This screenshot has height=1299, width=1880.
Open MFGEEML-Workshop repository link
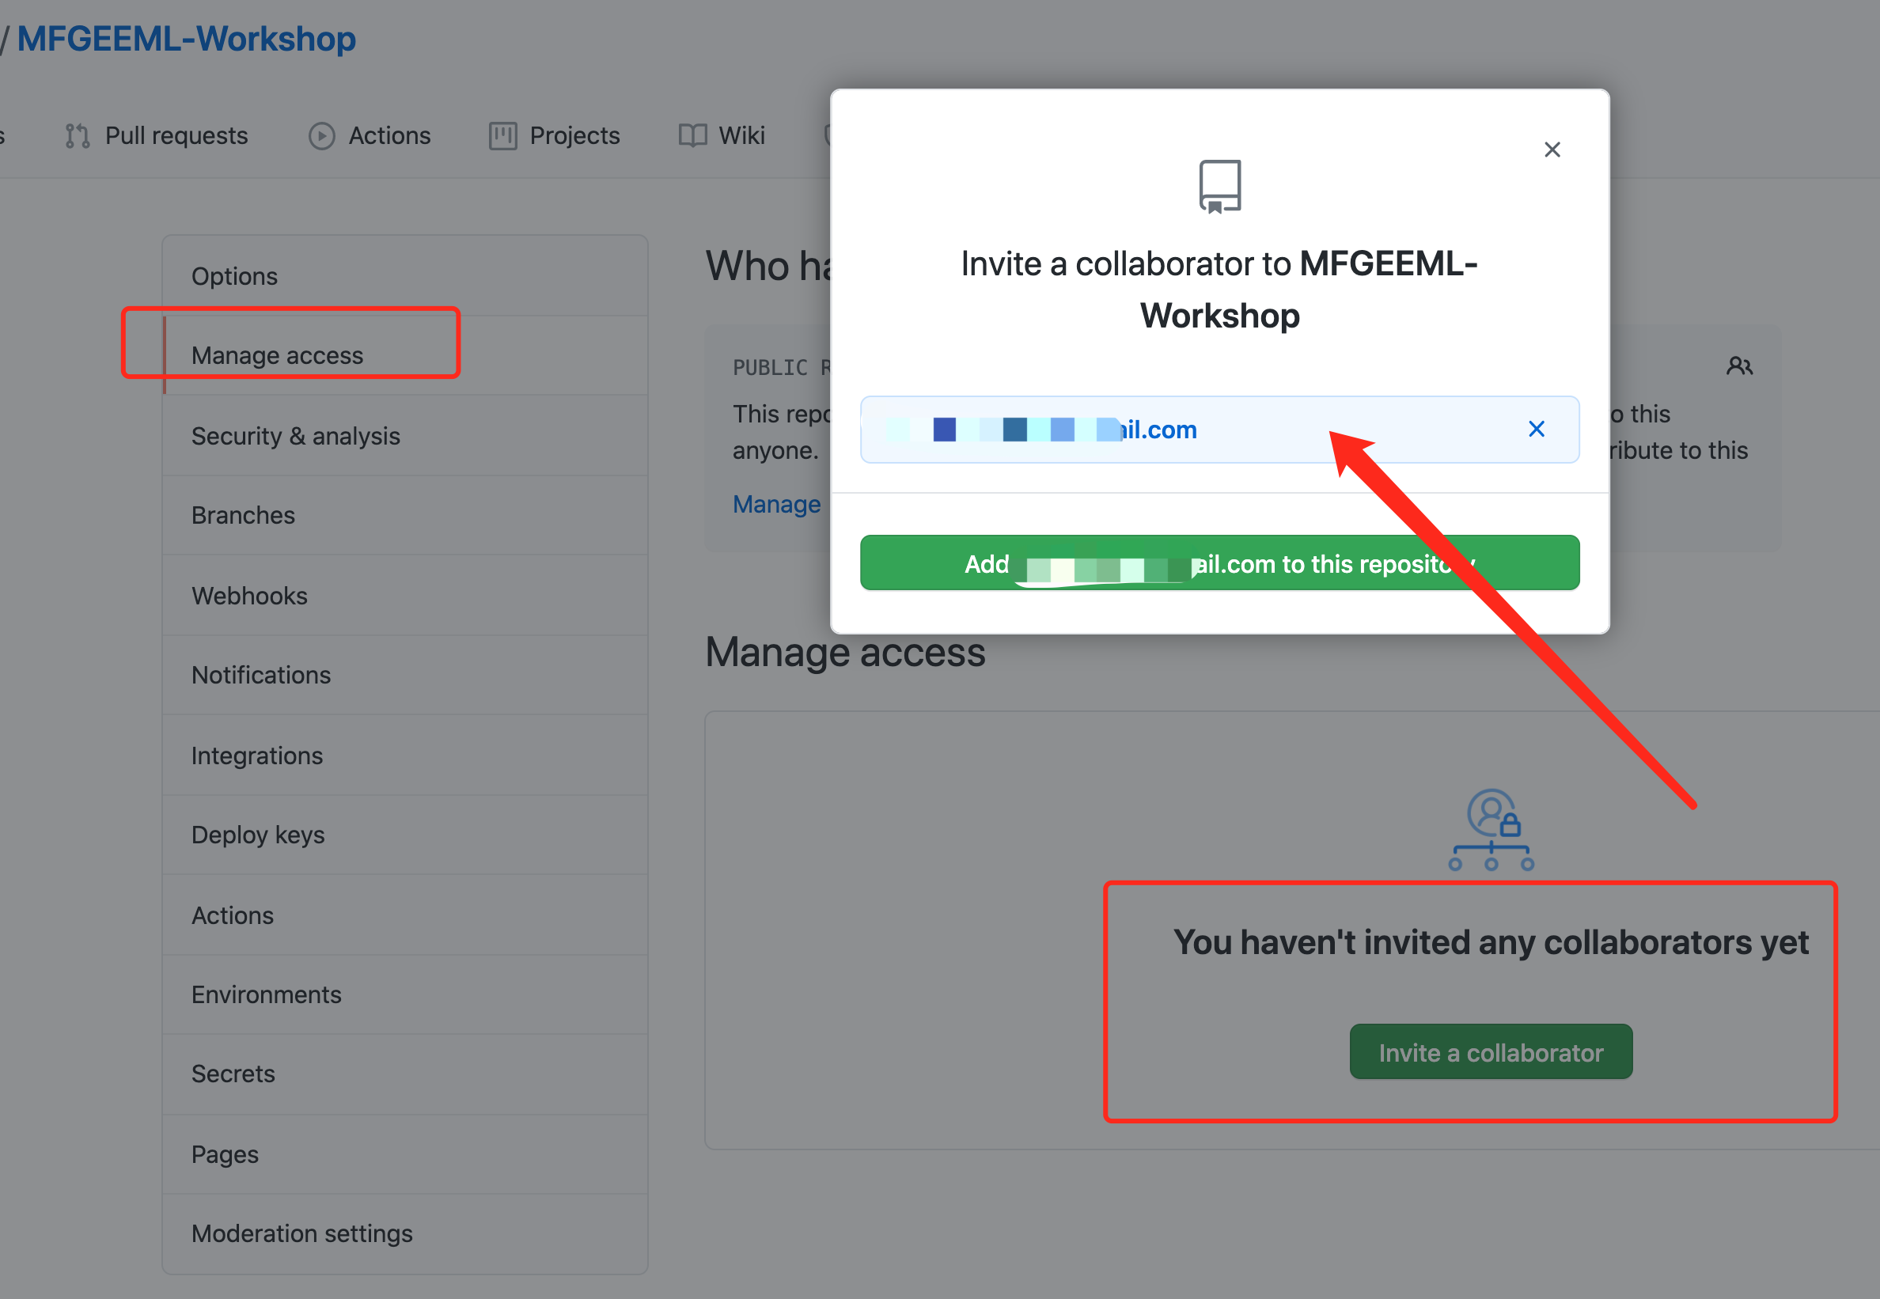click(x=187, y=38)
